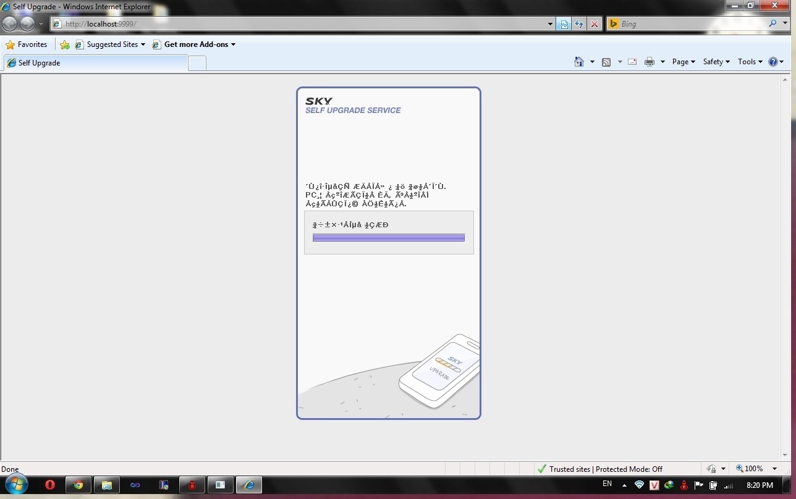Click the Add to Favorites star icon
The height and width of the screenshot is (499, 796).
(x=65, y=44)
